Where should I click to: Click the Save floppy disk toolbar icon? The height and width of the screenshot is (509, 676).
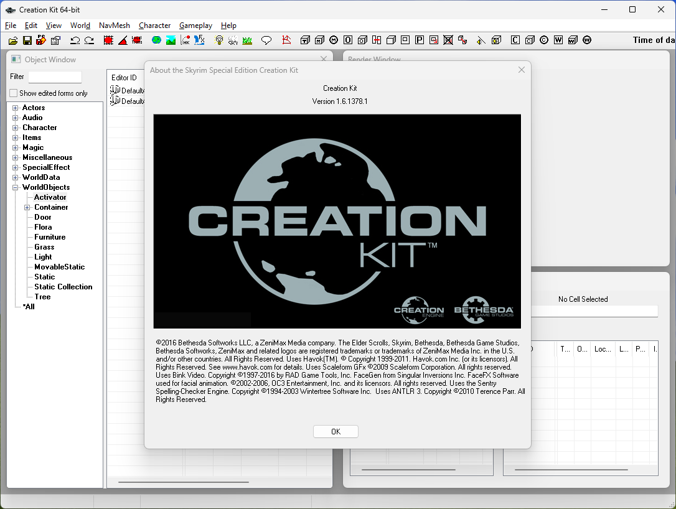pyautogui.click(x=27, y=40)
